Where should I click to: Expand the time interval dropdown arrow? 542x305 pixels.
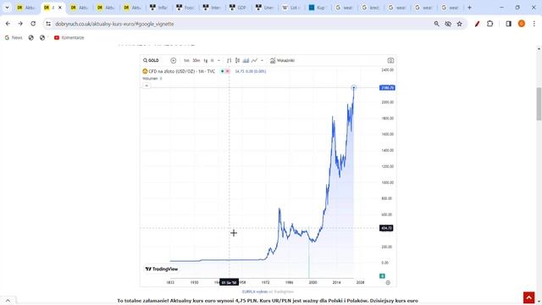coord(218,60)
